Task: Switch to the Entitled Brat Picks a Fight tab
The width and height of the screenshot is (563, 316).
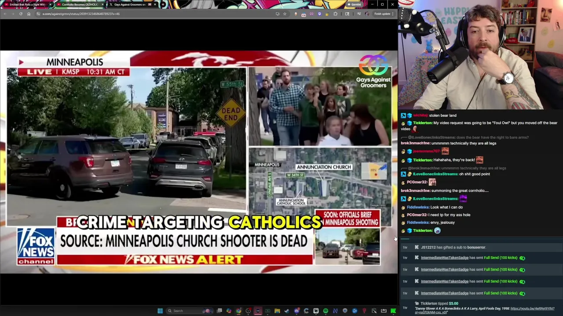Action: pyautogui.click(x=27, y=4)
